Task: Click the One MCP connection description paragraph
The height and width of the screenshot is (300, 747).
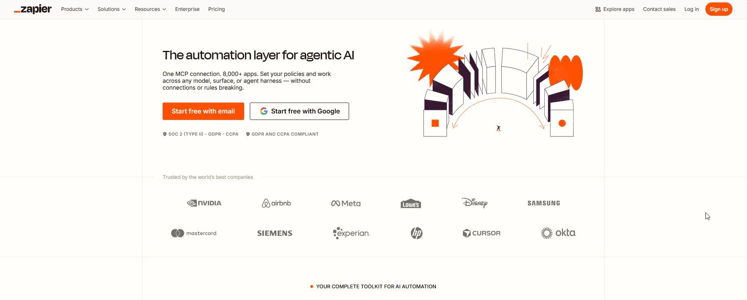Action: click(x=247, y=81)
